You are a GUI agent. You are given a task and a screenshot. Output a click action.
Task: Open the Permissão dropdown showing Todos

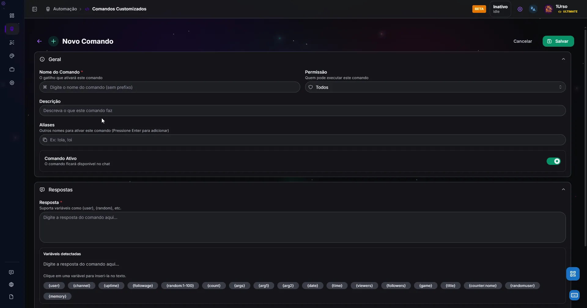point(435,87)
